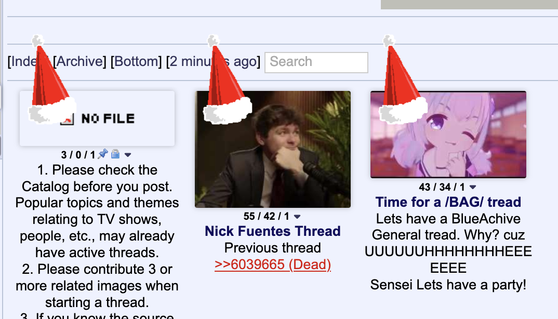Jump to the Bottom link
The width and height of the screenshot is (558, 319).
click(136, 61)
